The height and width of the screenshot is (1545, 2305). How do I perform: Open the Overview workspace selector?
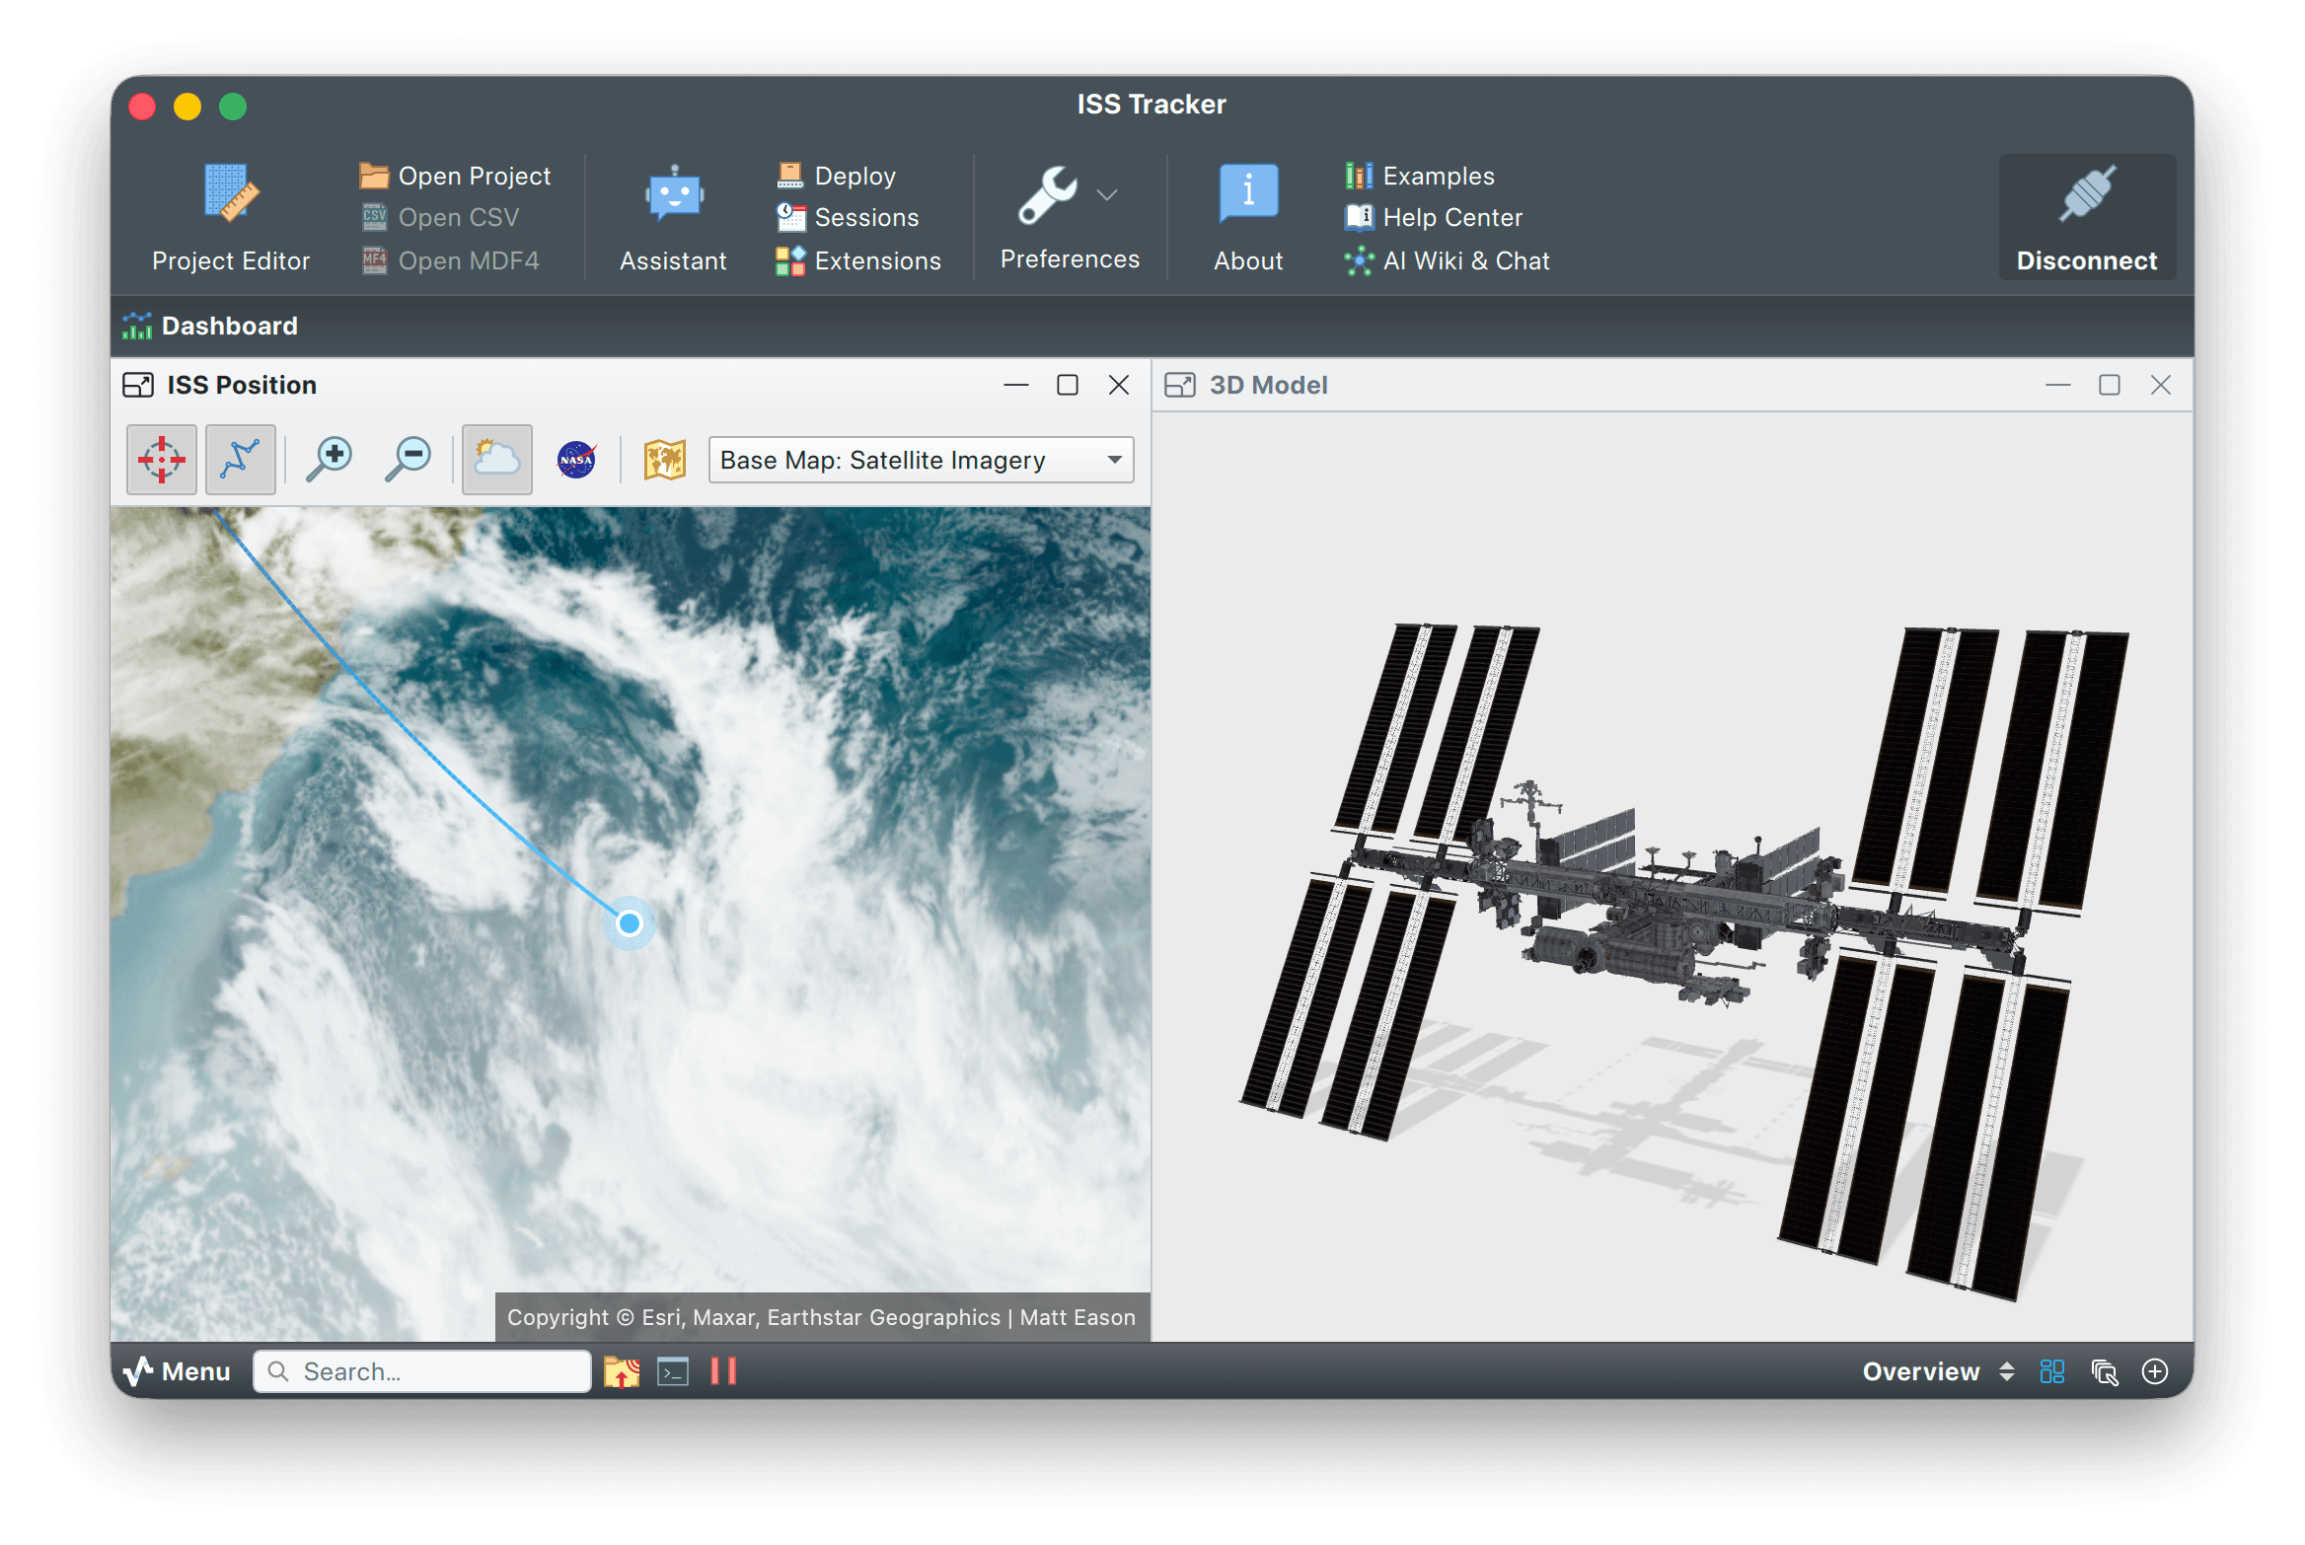1938,1371
